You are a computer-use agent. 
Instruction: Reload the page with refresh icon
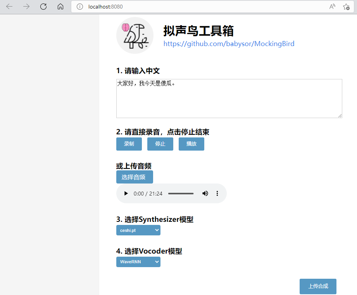pos(43,7)
